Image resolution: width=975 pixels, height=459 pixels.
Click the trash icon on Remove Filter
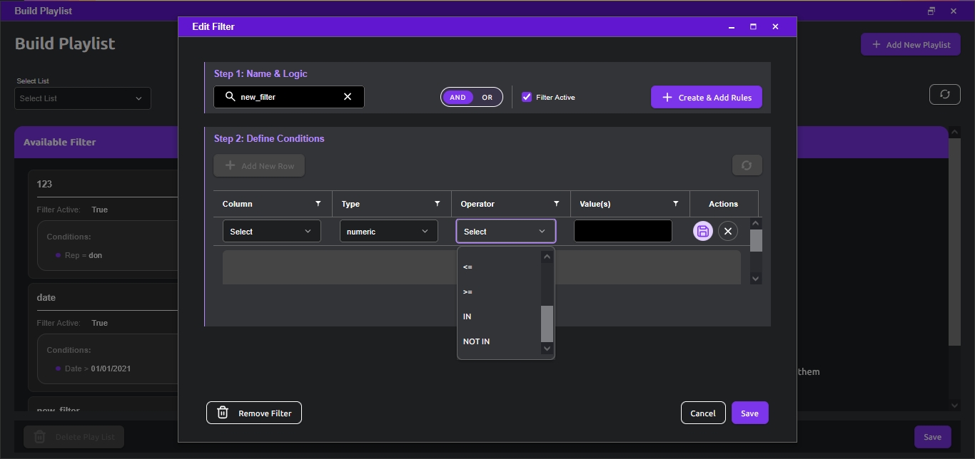click(x=223, y=413)
